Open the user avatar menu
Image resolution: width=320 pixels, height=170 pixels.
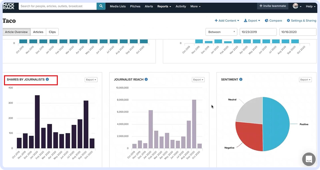(297, 6)
